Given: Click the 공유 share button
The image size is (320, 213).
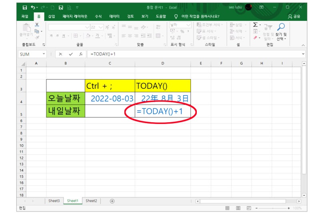Looking at the screenshot, I should point(294,16).
